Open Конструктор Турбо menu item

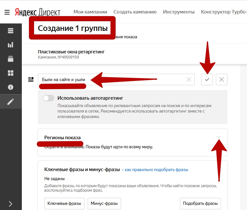coord(224,12)
